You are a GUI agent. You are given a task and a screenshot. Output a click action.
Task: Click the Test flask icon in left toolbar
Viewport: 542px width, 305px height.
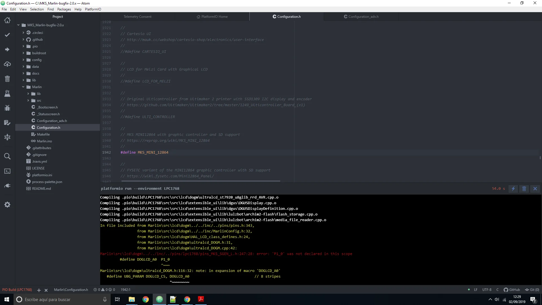coord(7,93)
